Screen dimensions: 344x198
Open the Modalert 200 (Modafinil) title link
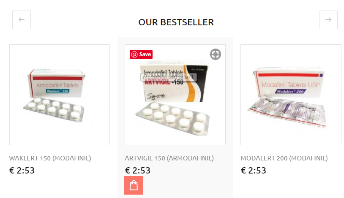[x=284, y=158]
